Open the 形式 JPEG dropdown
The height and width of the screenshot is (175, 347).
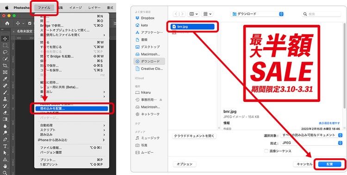311,143
